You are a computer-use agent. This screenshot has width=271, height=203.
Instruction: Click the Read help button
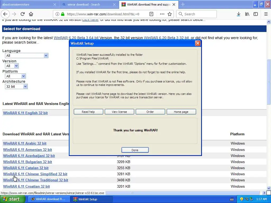[88, 112]
